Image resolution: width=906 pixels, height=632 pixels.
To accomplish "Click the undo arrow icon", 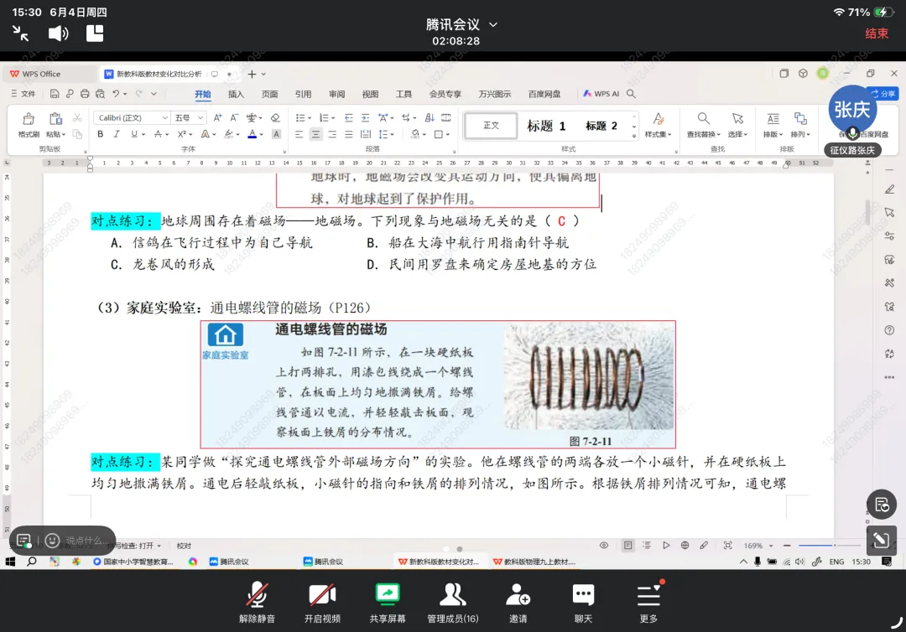I will click(116, 94).
